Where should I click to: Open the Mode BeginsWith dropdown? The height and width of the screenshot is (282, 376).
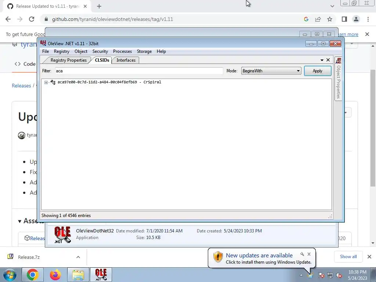(271, 71)
